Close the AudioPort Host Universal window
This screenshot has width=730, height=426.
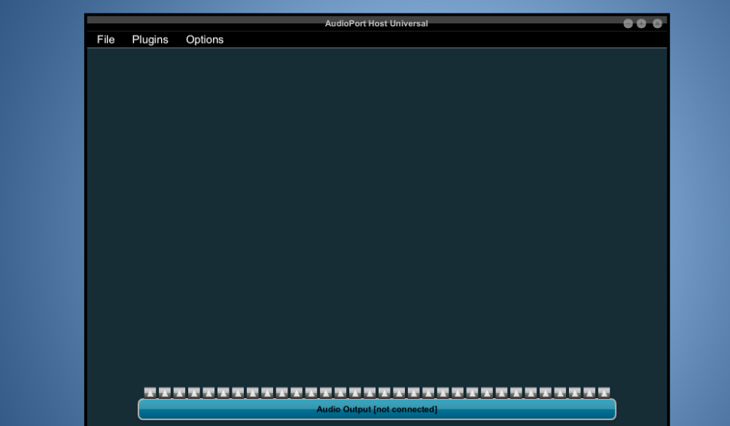(x=657, y=24)
